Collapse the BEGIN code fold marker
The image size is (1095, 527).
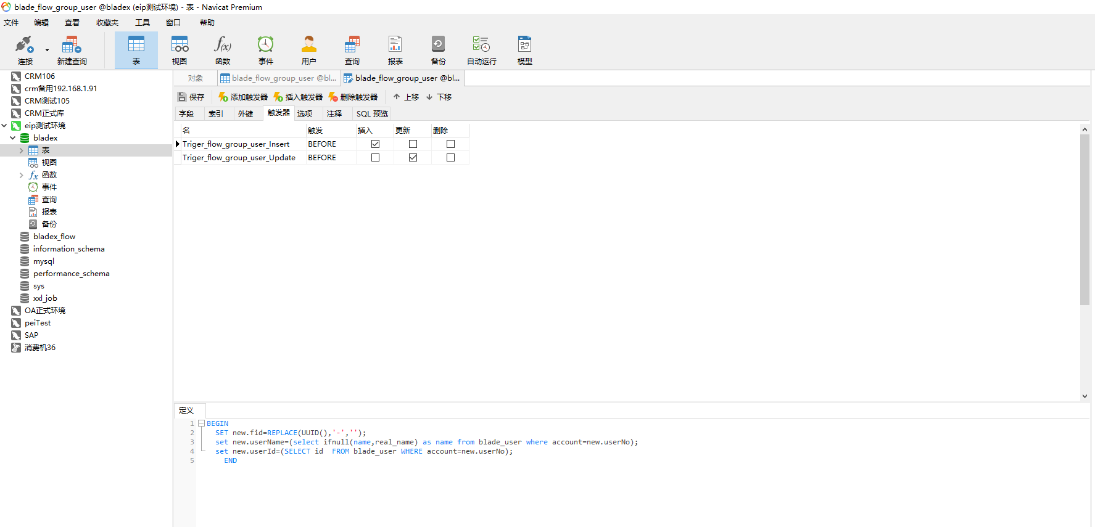pyautogui.click(x=201, y=423)
